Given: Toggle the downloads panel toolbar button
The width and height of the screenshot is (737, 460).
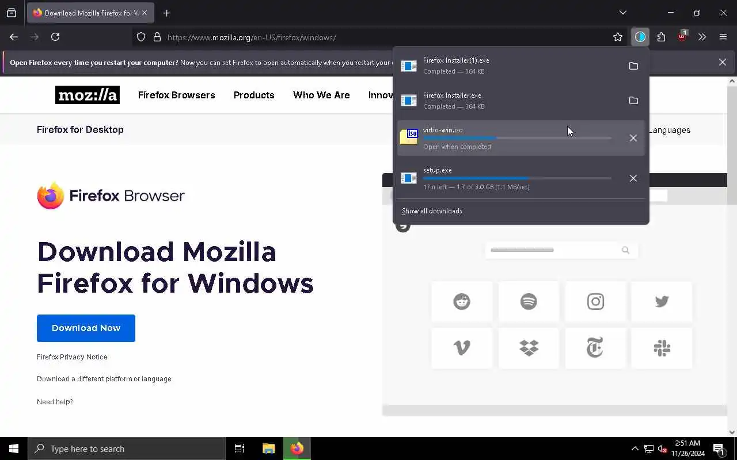Looking at the screenshot, I should tap(640, 37).
